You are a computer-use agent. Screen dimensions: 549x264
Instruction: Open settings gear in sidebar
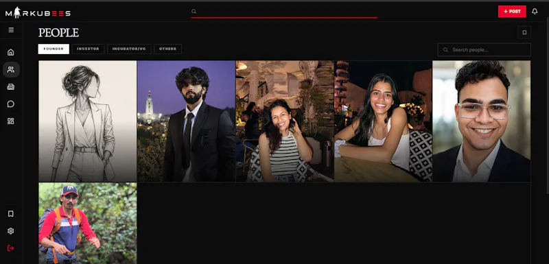[x=11, y=231]
